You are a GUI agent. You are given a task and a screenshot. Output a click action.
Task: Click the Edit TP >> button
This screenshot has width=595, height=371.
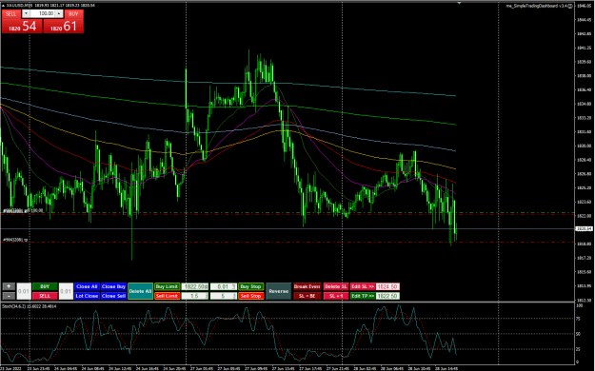(363, 296)
